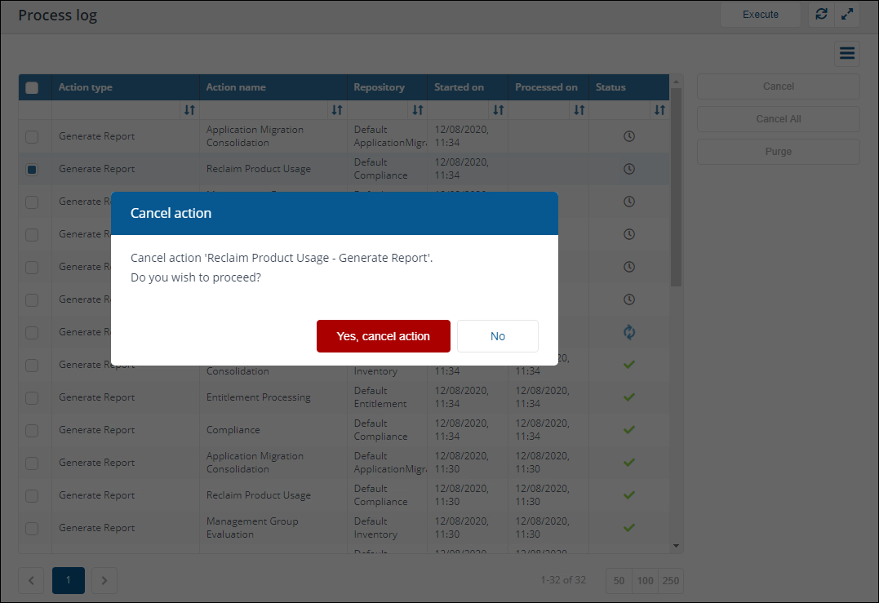The image size is (879, 603).
Task: Click sort icon in Started on column
Action: (x=498, y=110)
